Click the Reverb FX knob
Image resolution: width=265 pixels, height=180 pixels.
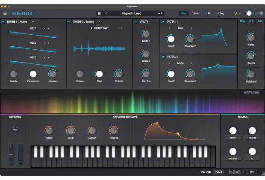[251, 56]
